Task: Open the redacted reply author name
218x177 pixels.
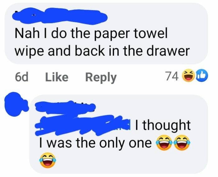Action: (x=65, y=107)
